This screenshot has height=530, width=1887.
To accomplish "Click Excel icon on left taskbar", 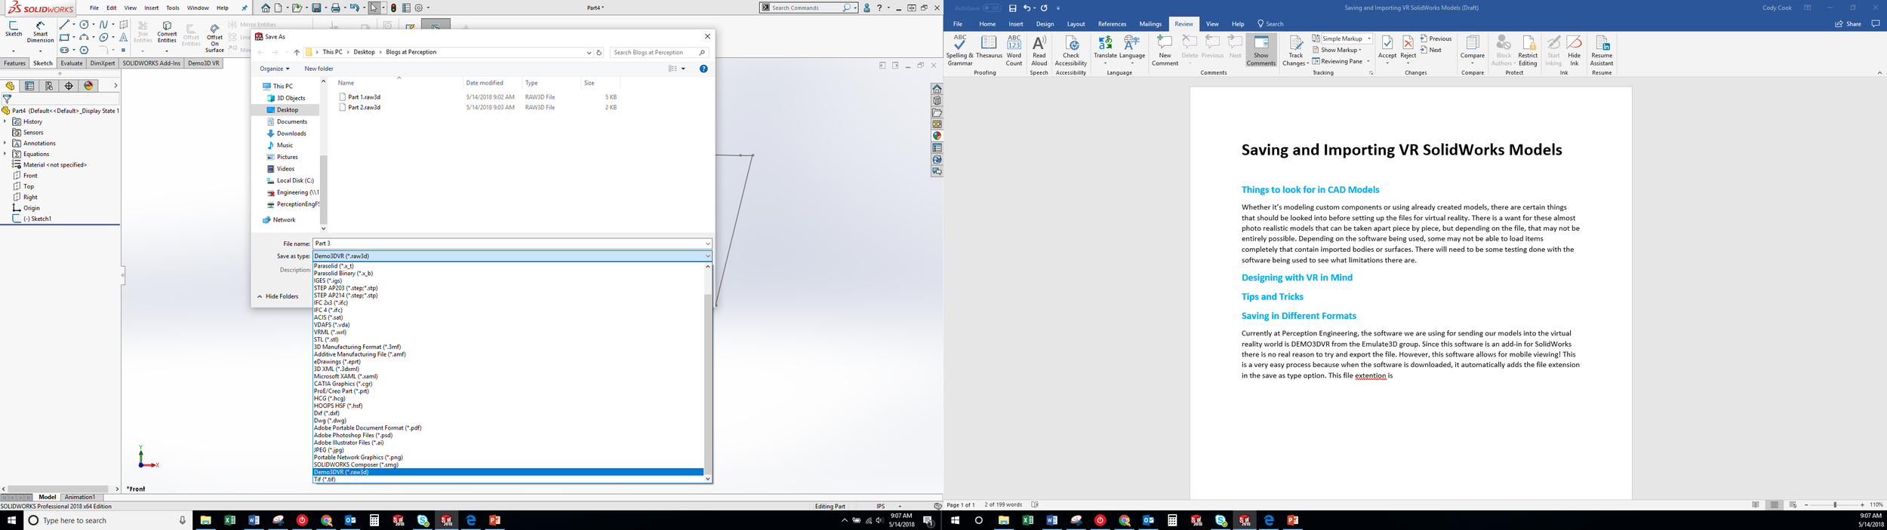I will (229, 520).
